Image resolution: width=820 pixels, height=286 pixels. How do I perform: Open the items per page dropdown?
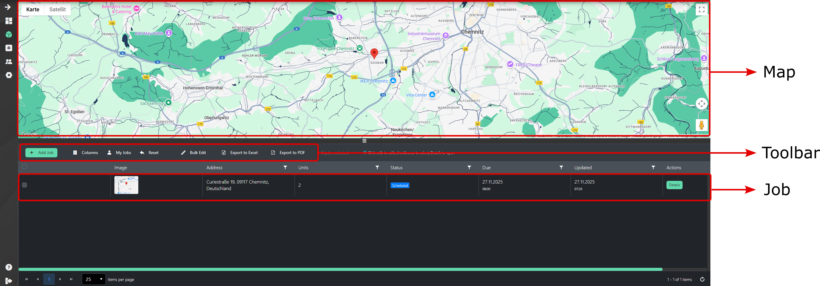point(94,279)
